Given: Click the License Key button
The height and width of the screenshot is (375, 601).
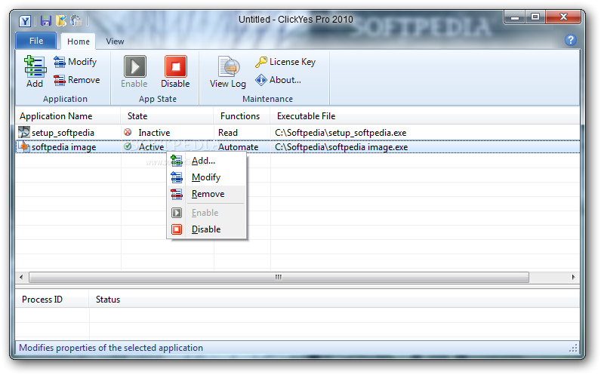Looking at the screenshot, I should coord(285,62).
